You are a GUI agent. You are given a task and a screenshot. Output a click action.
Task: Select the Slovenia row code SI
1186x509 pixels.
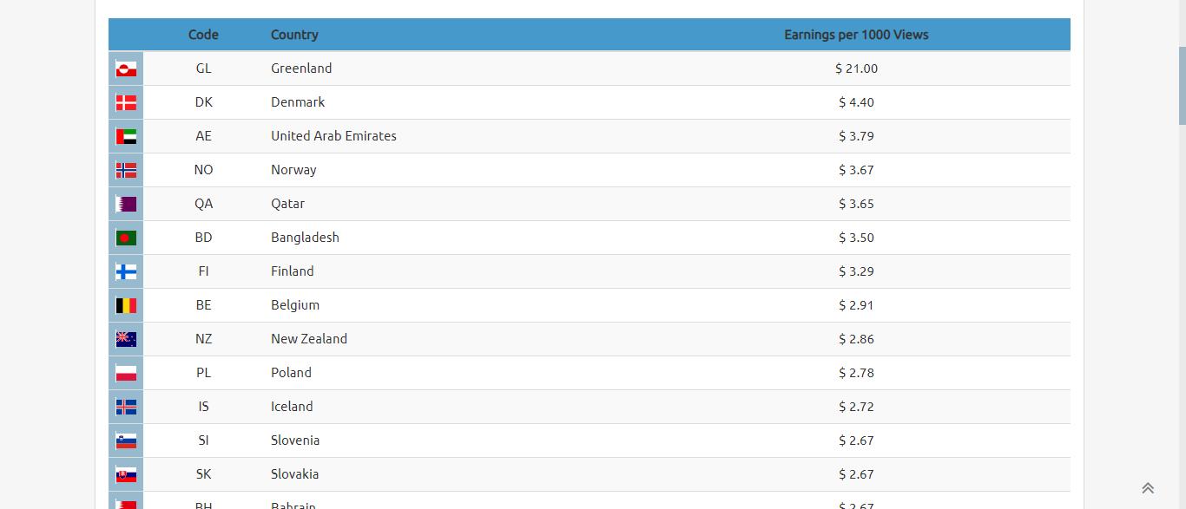pyautogui.click(x=203, y=440)
